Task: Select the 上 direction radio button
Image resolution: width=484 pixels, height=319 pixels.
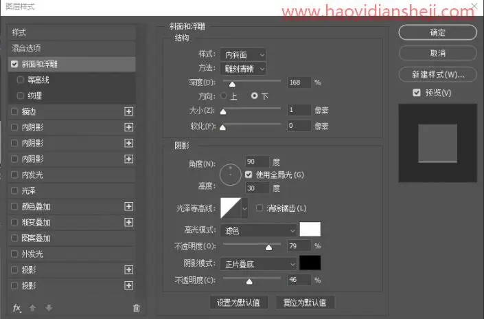Action: [x=224, y=96]
